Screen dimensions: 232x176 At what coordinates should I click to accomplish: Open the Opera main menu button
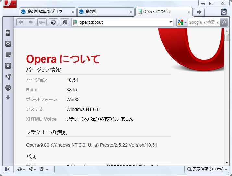[x=10, y=4]
